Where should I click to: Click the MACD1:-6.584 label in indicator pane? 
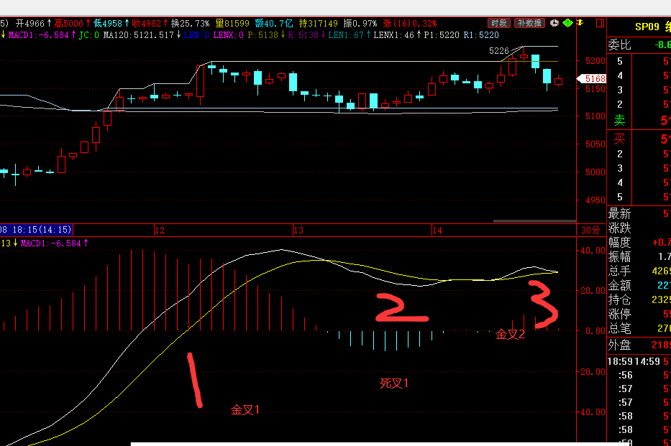50,243
